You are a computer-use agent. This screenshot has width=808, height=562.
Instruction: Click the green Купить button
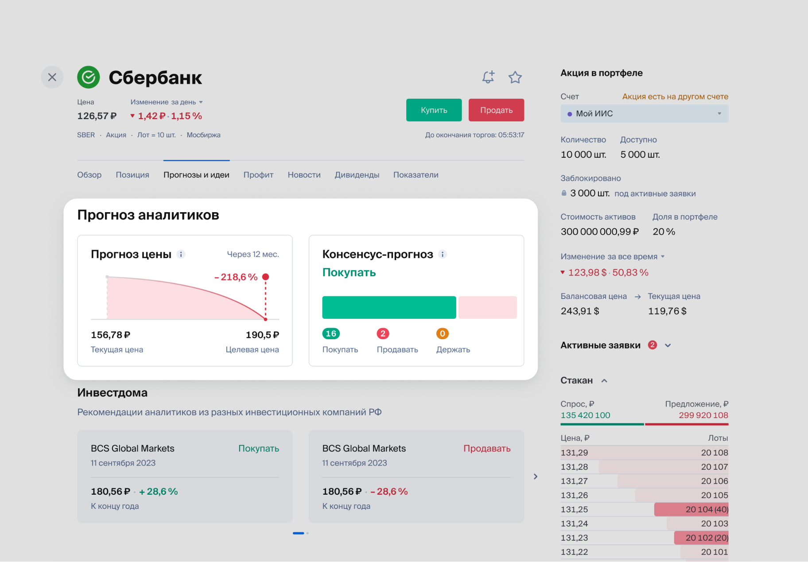tap(434, 110)
